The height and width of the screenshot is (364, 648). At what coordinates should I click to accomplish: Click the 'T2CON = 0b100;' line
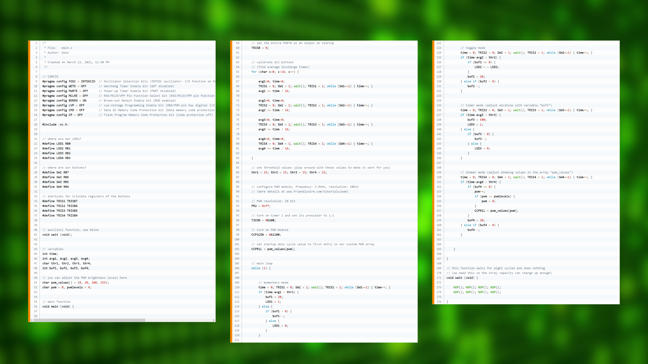pos(264,220)
